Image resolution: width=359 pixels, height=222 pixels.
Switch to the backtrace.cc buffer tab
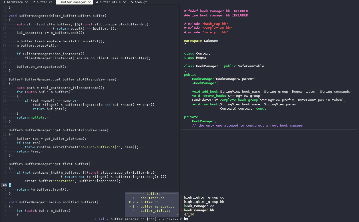coord(15,2)
